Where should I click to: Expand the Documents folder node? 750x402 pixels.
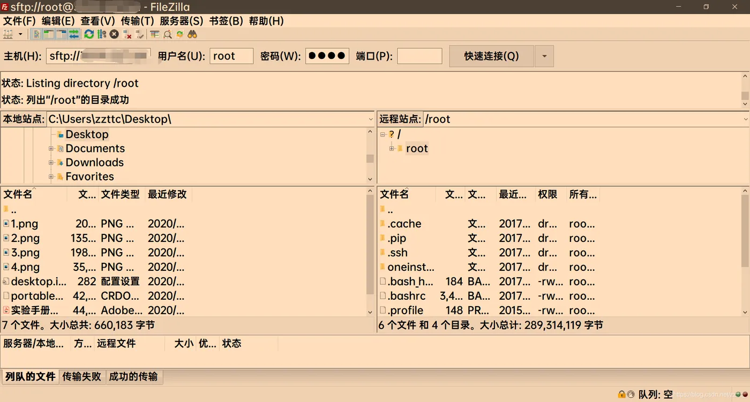pyautogui.click(x=51, y=149)
